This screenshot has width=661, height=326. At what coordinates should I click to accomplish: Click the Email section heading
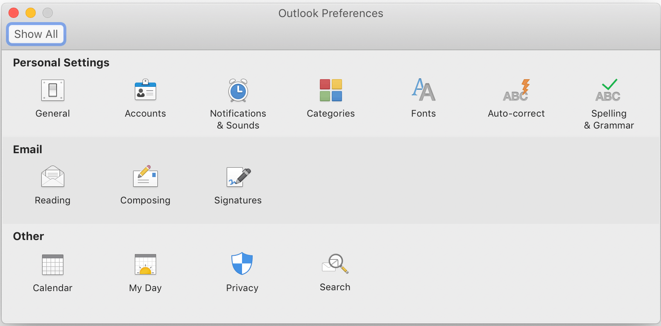tap(28, 149)
